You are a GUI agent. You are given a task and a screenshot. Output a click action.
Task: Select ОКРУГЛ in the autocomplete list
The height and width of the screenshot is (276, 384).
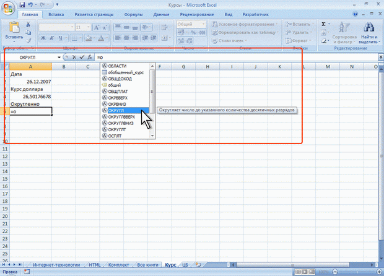pyautogui.click(x=116, y=110)
